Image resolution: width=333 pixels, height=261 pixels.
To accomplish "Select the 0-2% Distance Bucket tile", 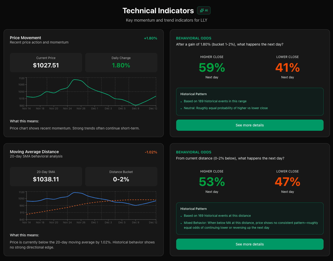I will point(121,176).
